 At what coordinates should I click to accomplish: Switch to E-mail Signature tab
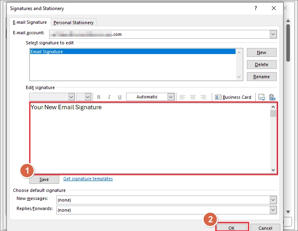[x=30, y=22]
